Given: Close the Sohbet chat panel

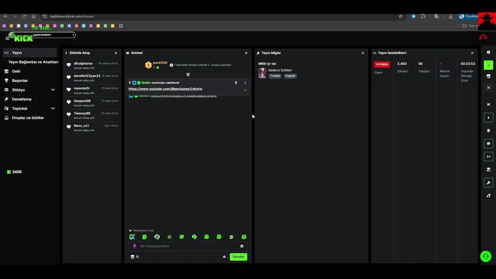Looking at the screenshot, I should (246, 53).
